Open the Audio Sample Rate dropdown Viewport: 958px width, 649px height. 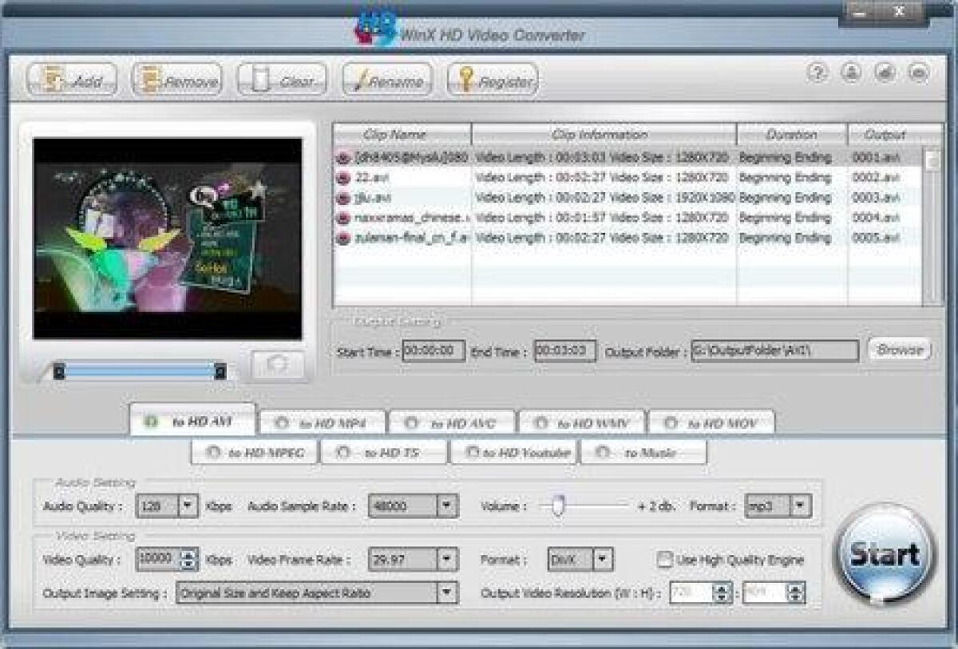[x=445, y=505]
